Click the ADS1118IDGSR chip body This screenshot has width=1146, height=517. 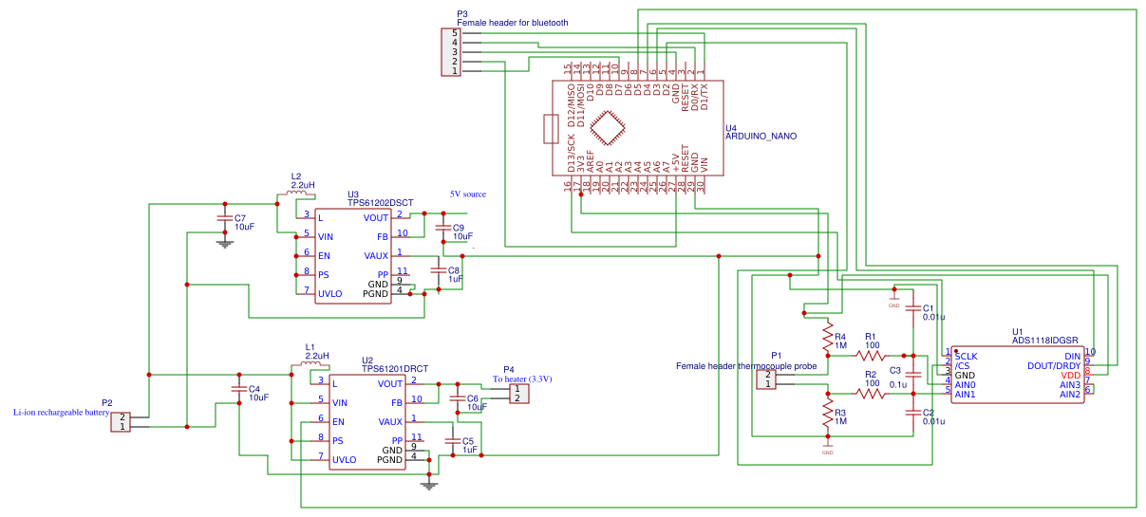tap(1017, 375)
